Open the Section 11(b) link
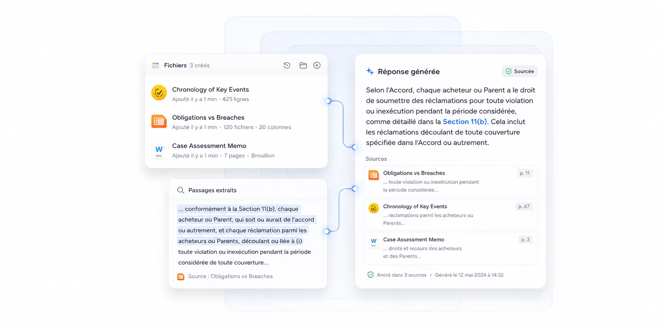The image size is (660, 330). 465,122
